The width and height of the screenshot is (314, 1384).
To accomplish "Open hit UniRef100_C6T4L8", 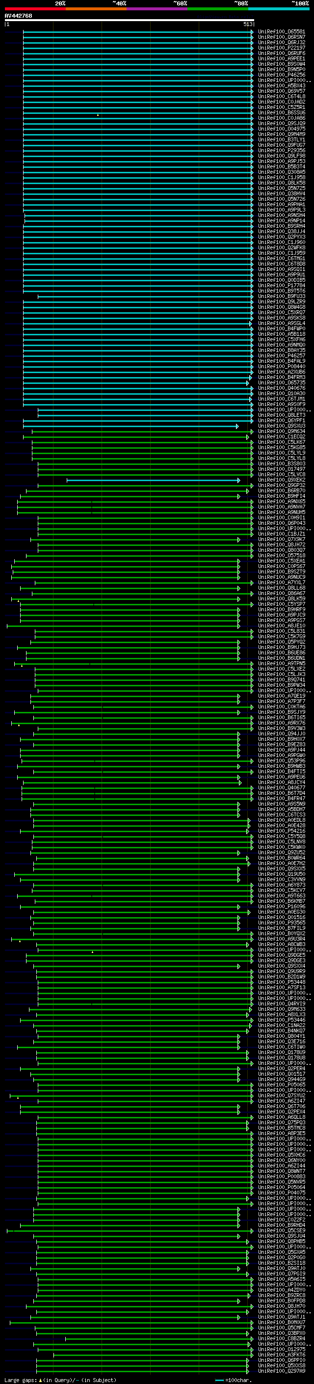I will click(x=282, y=96).
